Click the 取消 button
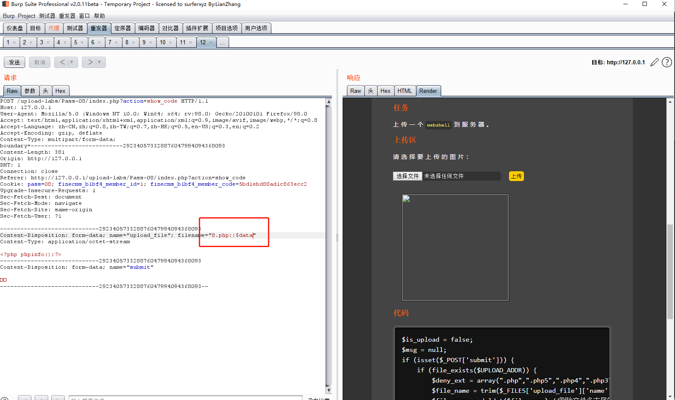Image resolution: width=675 pixels, height=400 pixels. coord(40,62)
